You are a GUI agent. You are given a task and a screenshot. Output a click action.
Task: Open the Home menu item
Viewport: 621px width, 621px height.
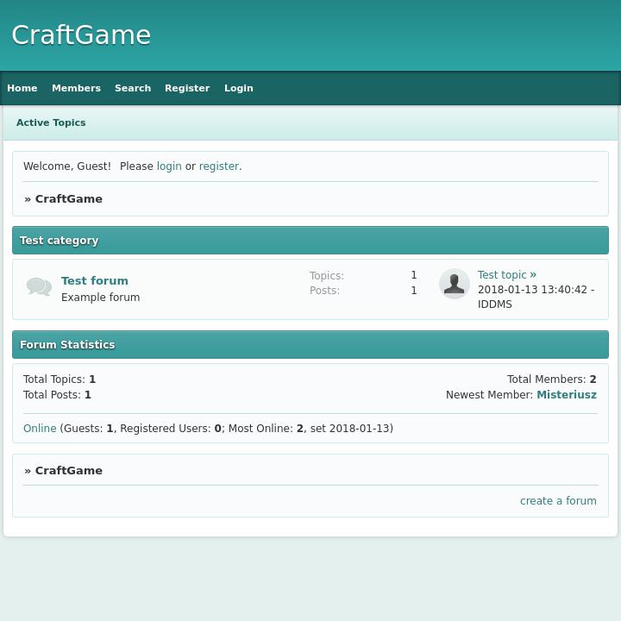[22, 88]
